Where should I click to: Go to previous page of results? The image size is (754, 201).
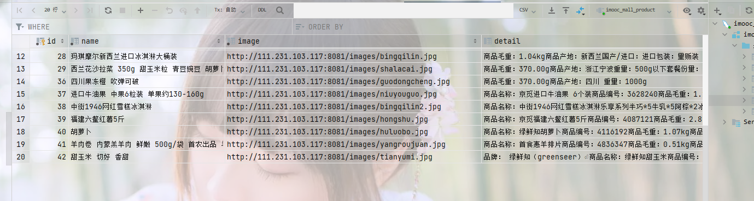coord(33,10)
